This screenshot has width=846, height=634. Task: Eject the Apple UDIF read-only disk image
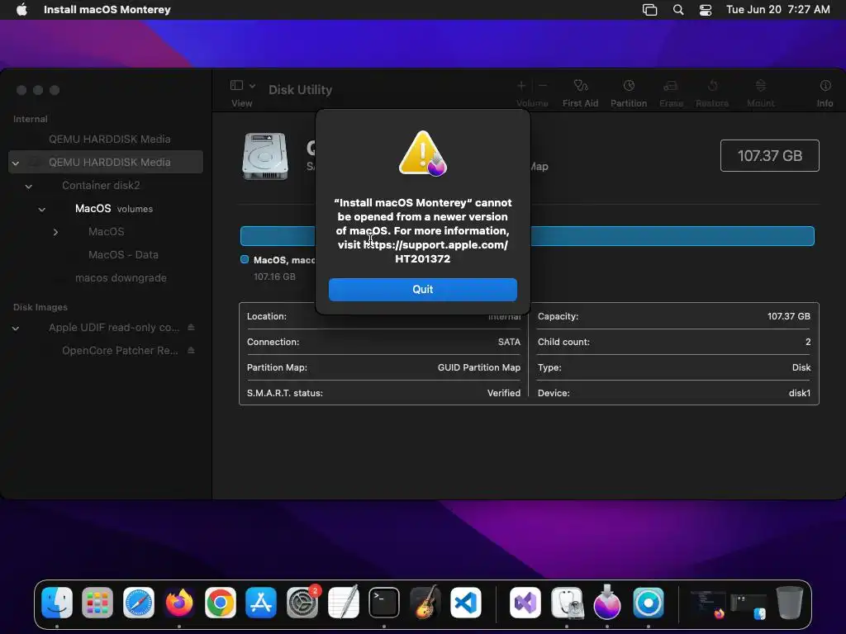point(191,327)
